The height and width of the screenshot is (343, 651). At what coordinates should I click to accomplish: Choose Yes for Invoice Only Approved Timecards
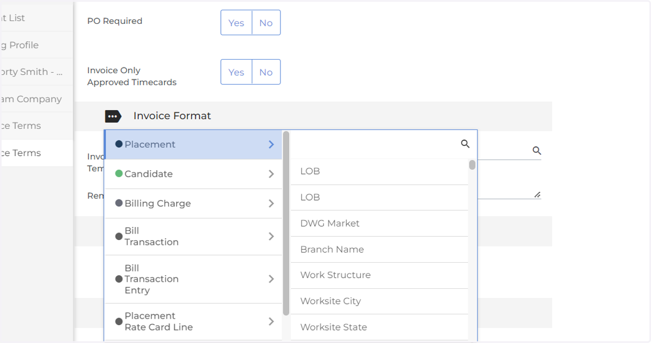click(x=237, y=72)
